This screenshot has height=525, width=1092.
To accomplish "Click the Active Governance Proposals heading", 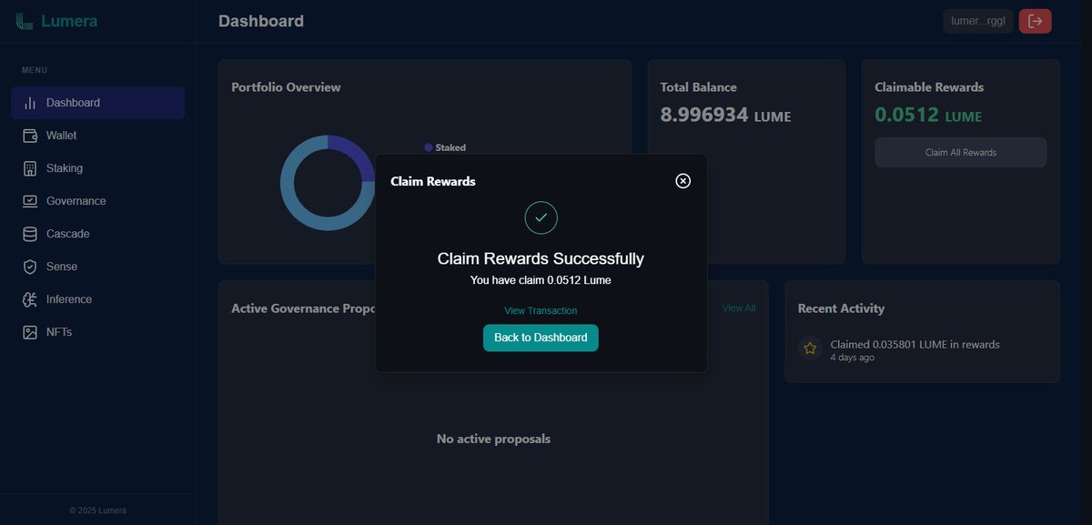I will [304, 308].
